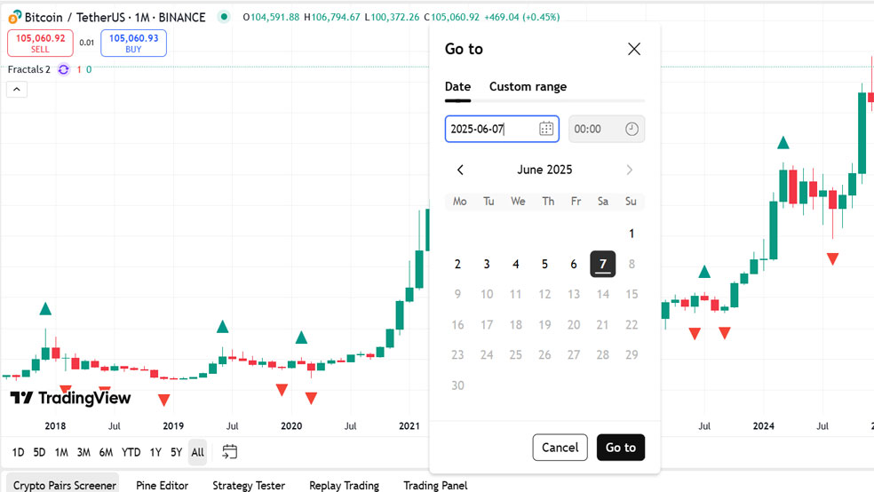This screenshot has height=492, width=874.
Task: Go to previous month in calendar
Action: (460, 170)
